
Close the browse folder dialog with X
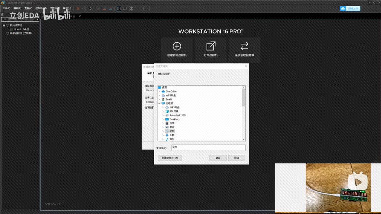246,66
